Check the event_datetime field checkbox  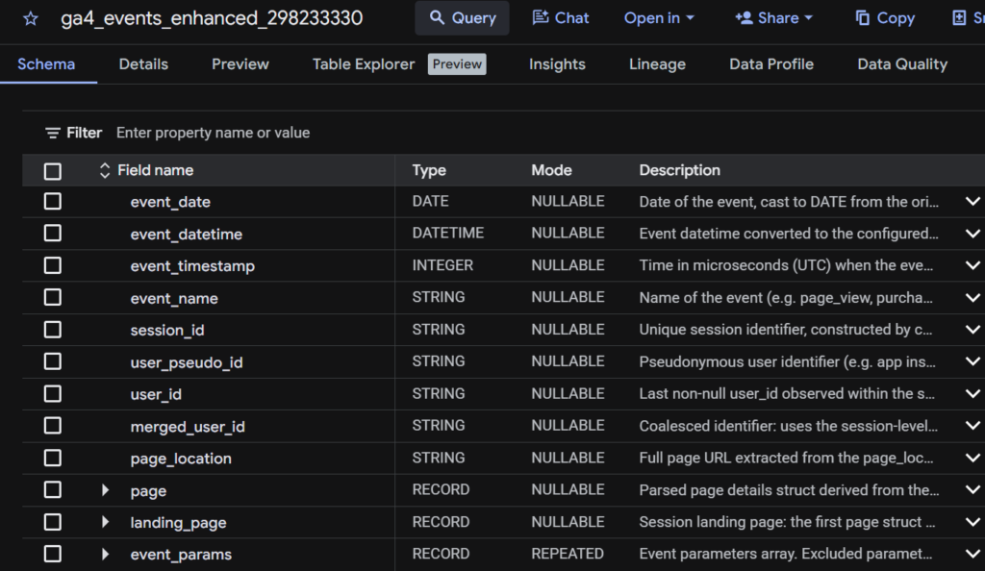pos(53,234)
